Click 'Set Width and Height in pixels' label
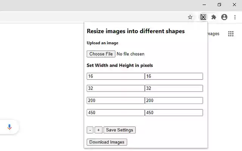This screenshot has width=242, height=151. [x=120, y=65]
